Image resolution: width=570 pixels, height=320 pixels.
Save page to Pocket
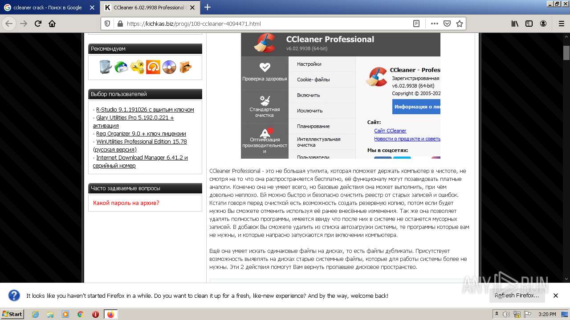(x=447, y=24)
